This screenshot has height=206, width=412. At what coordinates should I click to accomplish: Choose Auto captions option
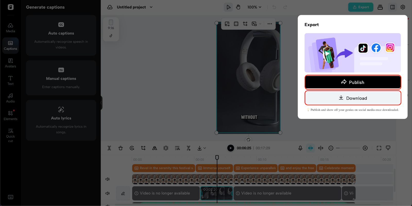click(x=61, y=35)
